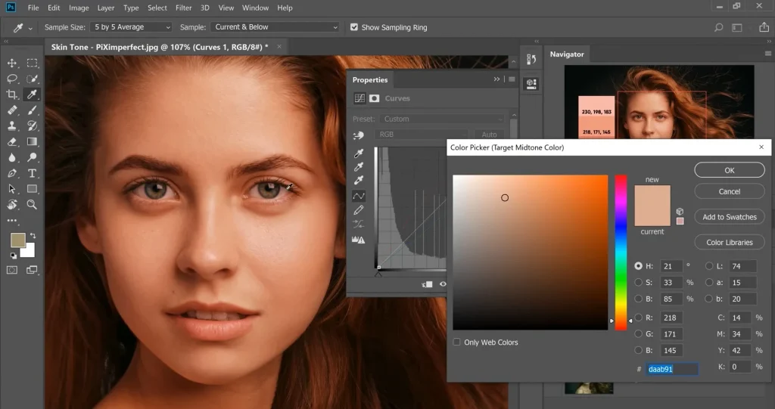
Task: Select the Hand tool
Action: pyautogui.click(x=12, y=204)
